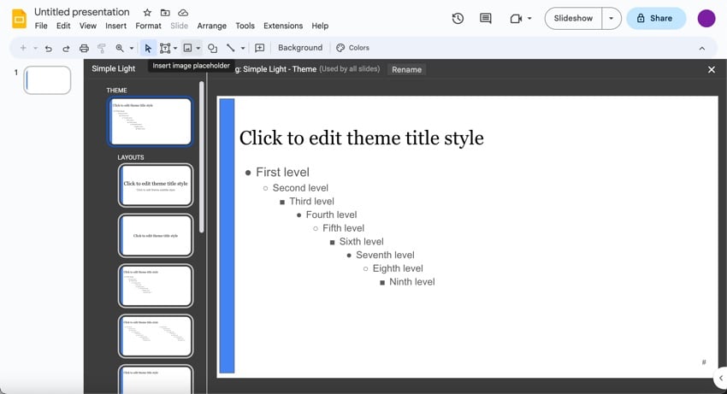Viewport: 727px width, 394px height.
Task: Select the Simple Light theme master thumbnail
Action: coord(151,121)
